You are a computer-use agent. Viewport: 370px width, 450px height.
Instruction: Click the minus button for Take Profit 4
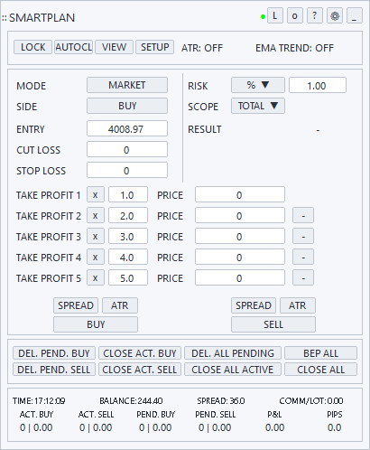[x=303, y=257]
